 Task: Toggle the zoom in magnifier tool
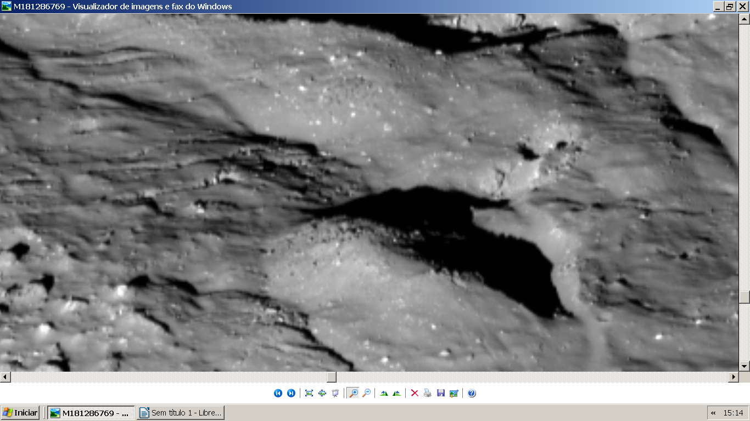click(x=353, y=393)
